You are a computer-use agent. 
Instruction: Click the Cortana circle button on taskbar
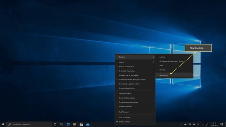[x=55, y=124]
